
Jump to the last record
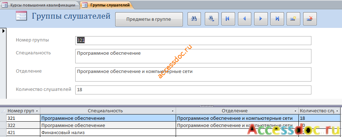tap(277, 19)
